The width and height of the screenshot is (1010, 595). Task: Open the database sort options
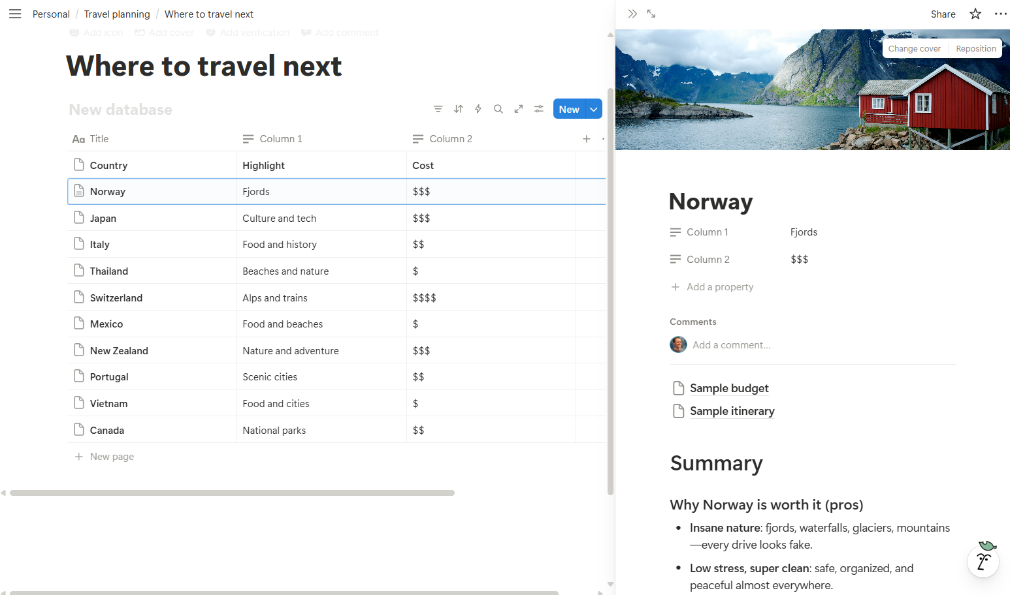tap(458, 109)
